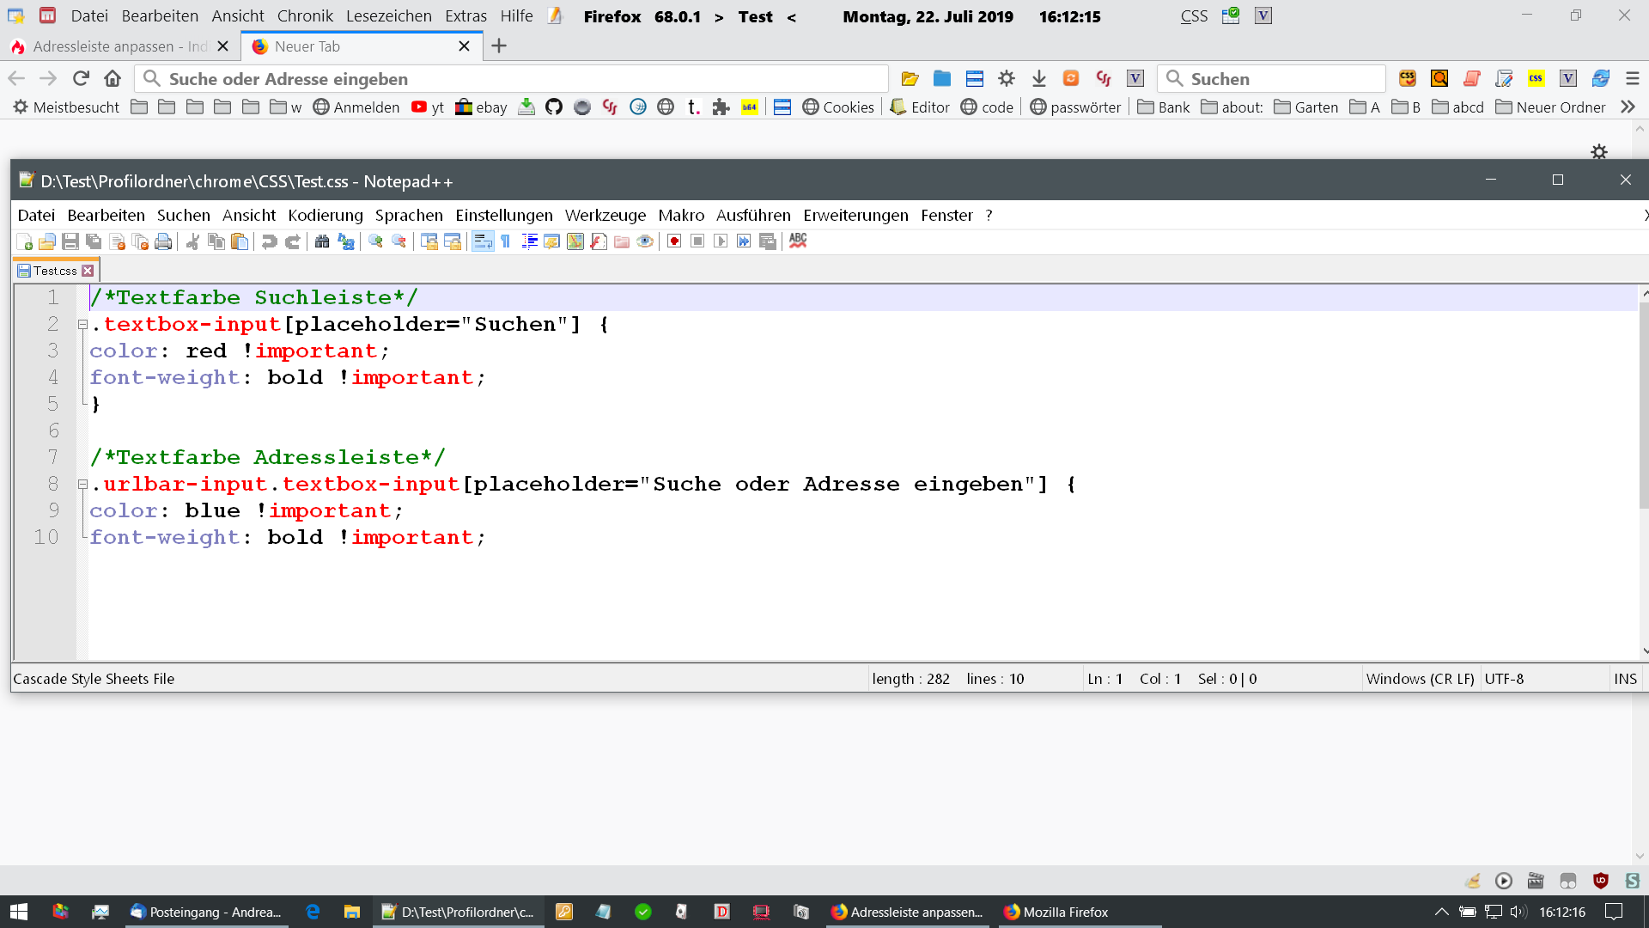Open the Cookies bookmark
This screenshot has width=1649, height=928.
[838, 107]
